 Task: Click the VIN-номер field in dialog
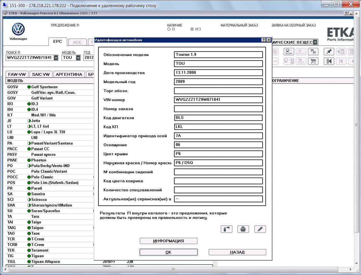coord(218,100)
